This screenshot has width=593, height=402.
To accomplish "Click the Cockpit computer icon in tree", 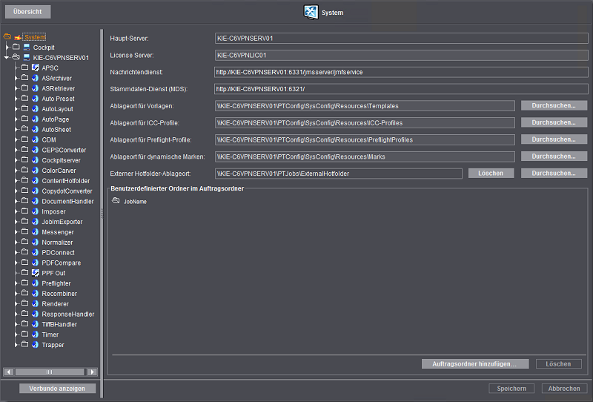I will [x=27, y=47].
